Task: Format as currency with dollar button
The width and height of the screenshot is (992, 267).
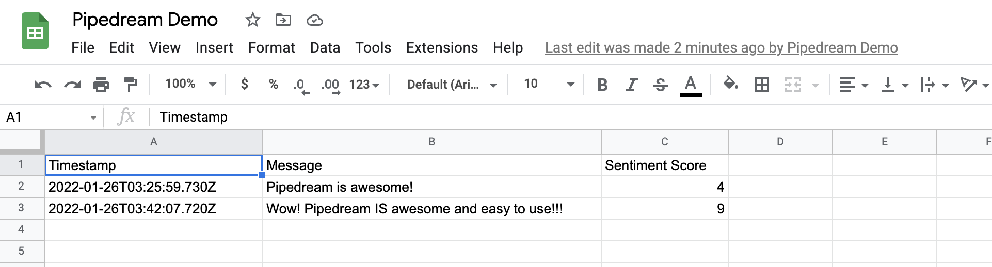Action: point(245,84)
